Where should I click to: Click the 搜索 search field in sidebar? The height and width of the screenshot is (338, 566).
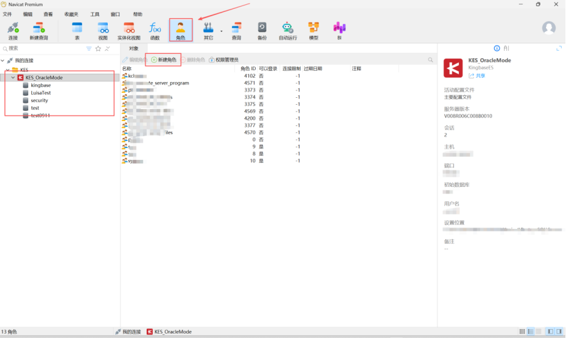pos(41,48)
